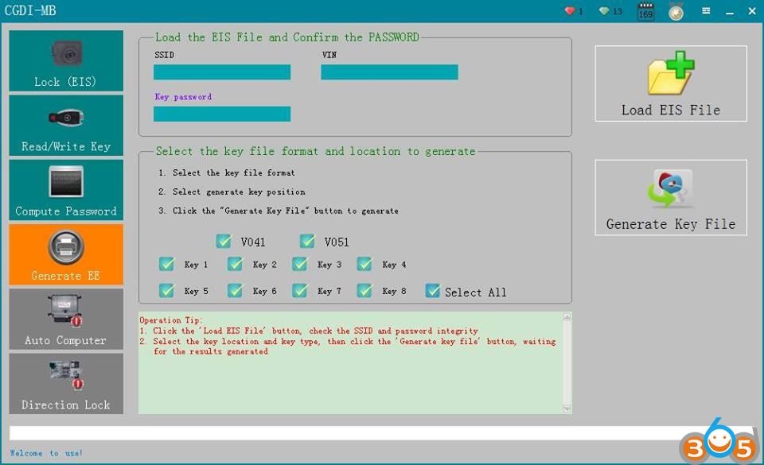Uncheck the V041 key format checkbox
764x465 pixels.
pos(224,241)
